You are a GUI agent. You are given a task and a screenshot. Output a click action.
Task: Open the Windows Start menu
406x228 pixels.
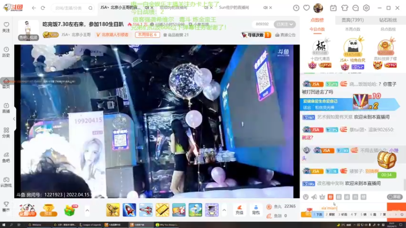tap(4, 224)
